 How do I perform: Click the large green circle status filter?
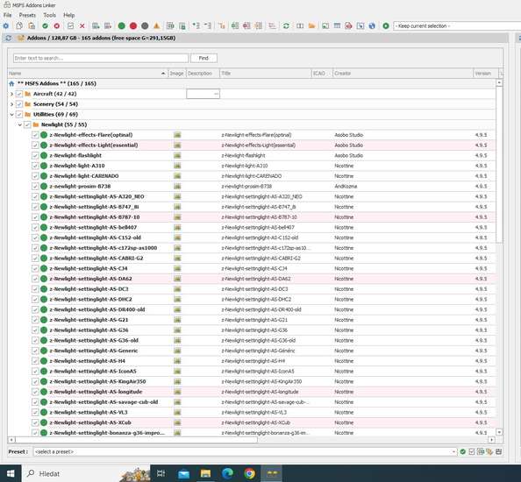122,26
